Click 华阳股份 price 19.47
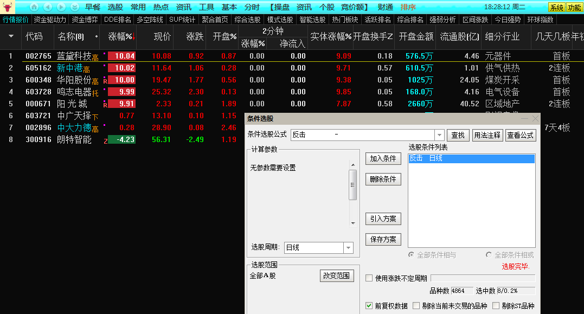Image resolution: width=584 pixels, height=314 pixels. coord(161,80)
